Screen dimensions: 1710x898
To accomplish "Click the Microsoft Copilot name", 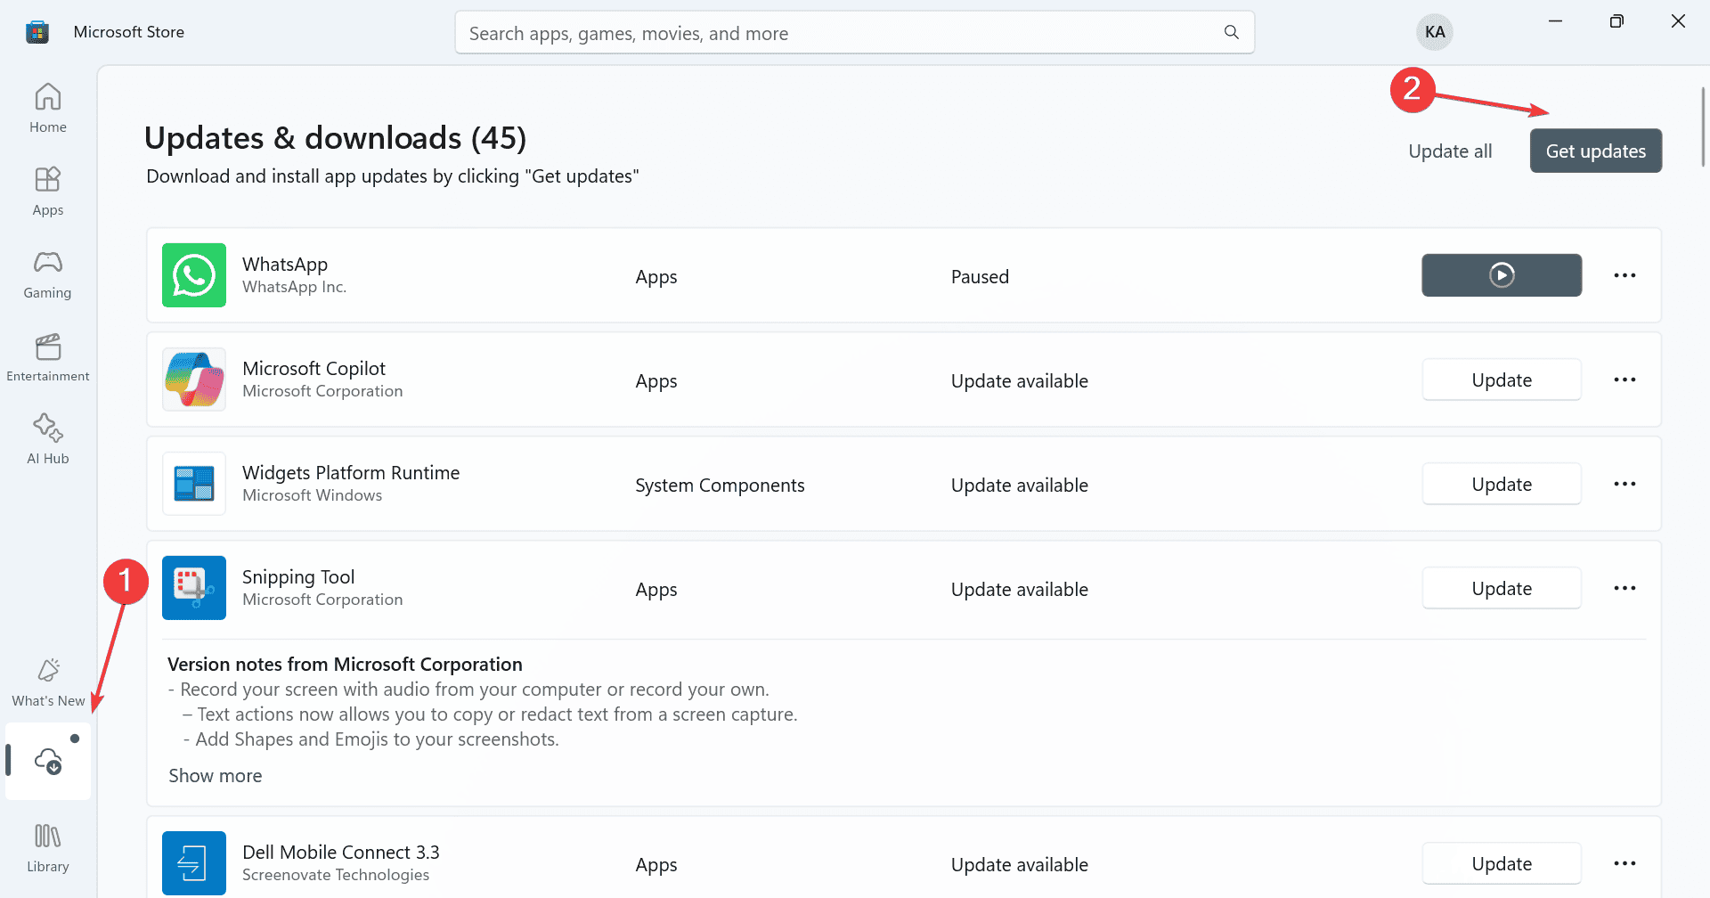I will (x=313, y=368).
